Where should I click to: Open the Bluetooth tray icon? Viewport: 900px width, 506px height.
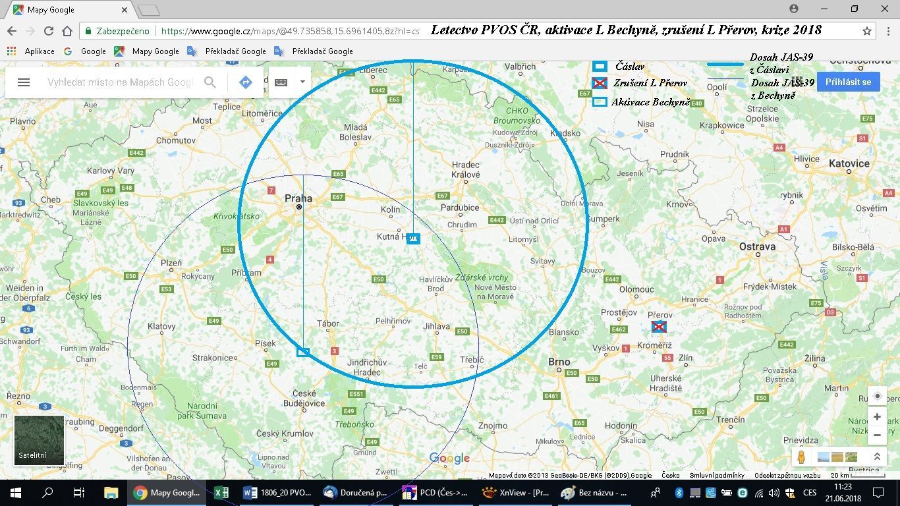[679, 492]
